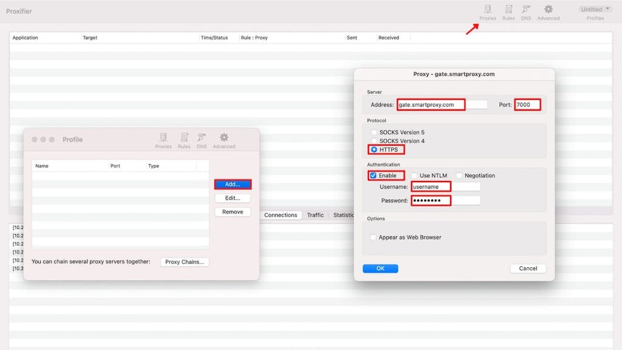Viewport: 622px width, 350px height.
Task: Click the Name column header in proxy list
Action: coord(70,166)
